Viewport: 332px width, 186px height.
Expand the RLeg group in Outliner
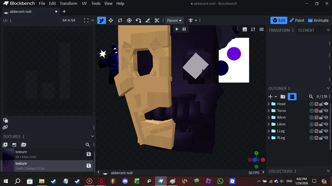[x=269, y=138]
